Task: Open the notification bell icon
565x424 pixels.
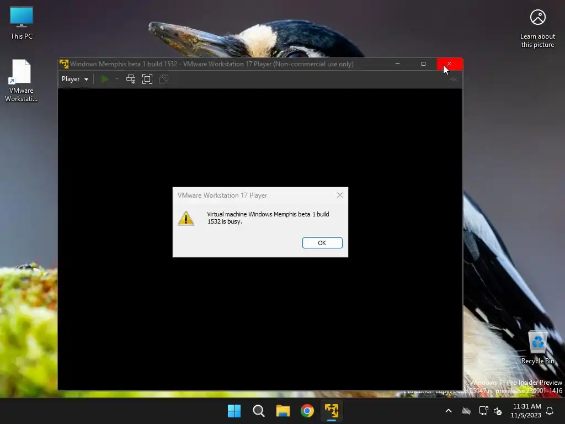Action: (x=550, y=411)
